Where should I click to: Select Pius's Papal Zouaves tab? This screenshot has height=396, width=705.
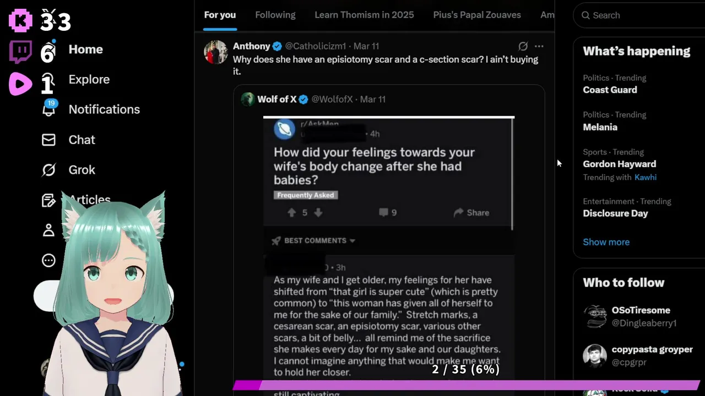(x=477, y=15)
